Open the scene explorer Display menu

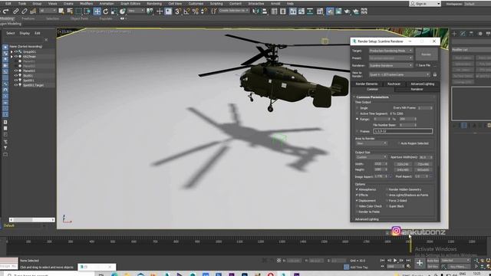click(x=25, y=33)
